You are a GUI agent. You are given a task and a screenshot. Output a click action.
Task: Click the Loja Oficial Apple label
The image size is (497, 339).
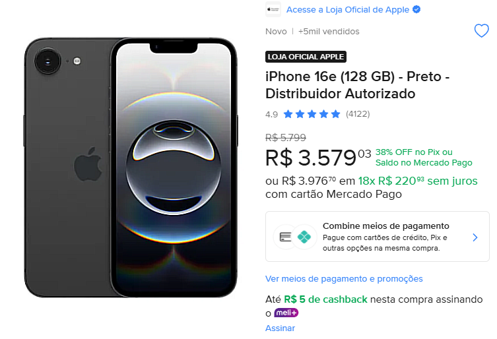[306, 57]
